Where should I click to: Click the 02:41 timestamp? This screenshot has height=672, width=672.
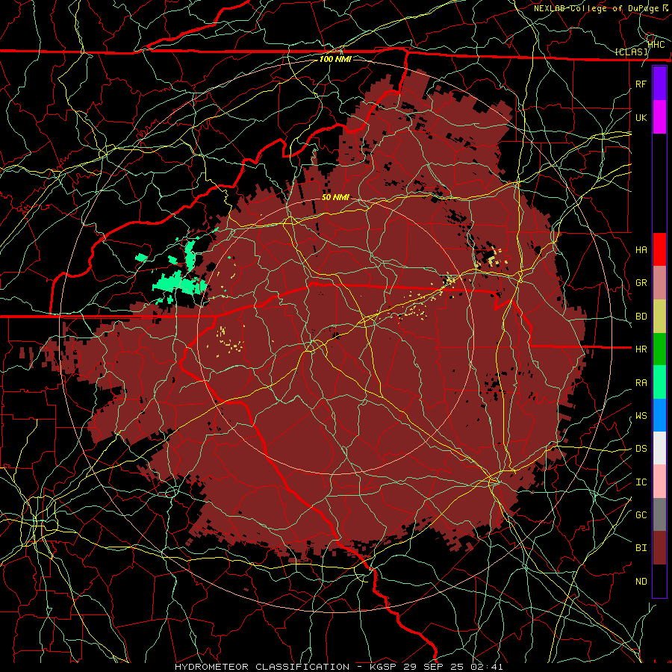pos(486,667)
